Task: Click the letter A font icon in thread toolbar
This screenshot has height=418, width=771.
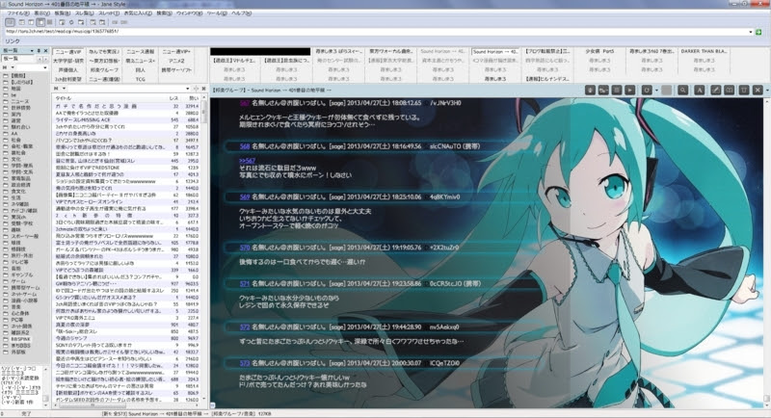Action: [x=700, y=91]
